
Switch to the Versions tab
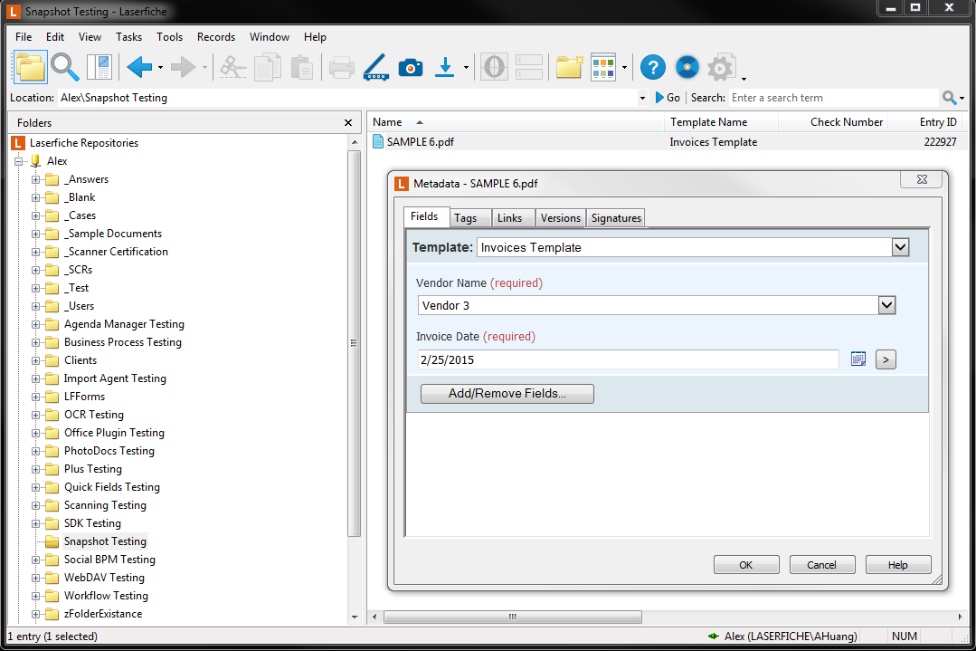[x=560, y=218]
